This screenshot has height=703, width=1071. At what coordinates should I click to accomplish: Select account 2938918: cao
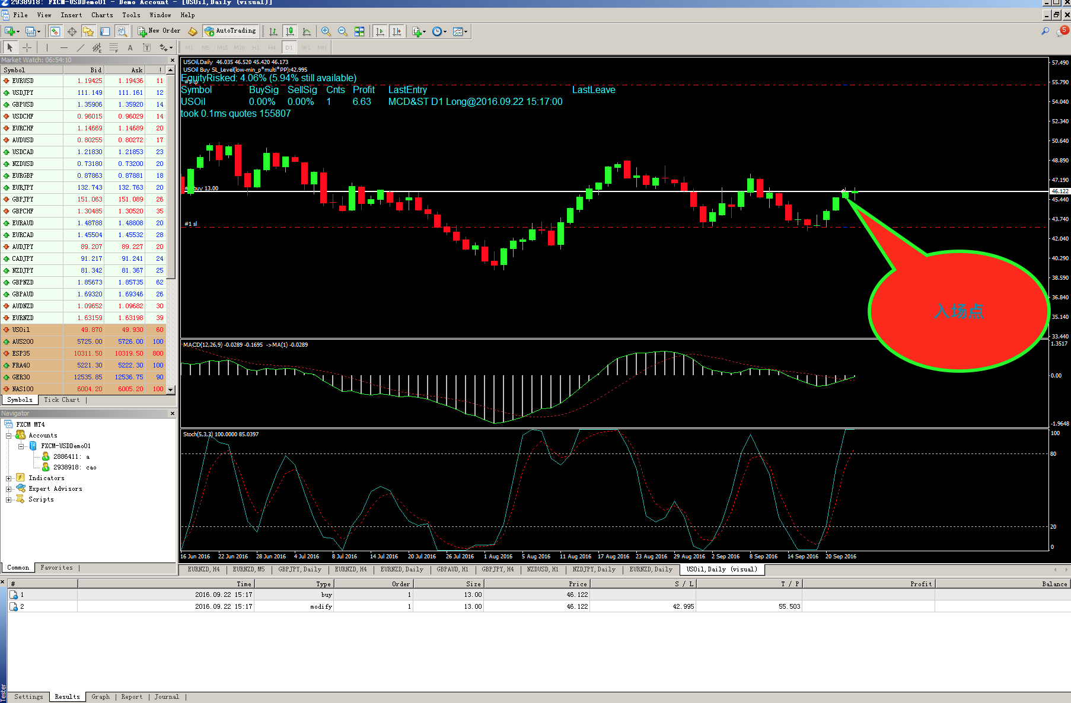click(x=74, y=468)
